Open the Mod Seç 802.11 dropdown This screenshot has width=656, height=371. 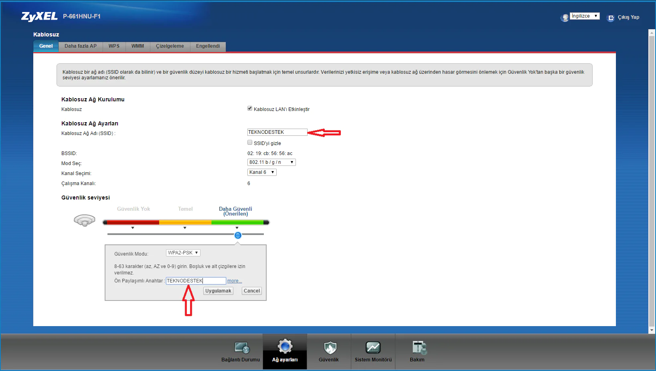pos(271,162)
